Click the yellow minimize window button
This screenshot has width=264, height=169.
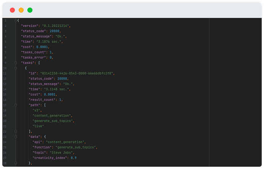[21, 10]
